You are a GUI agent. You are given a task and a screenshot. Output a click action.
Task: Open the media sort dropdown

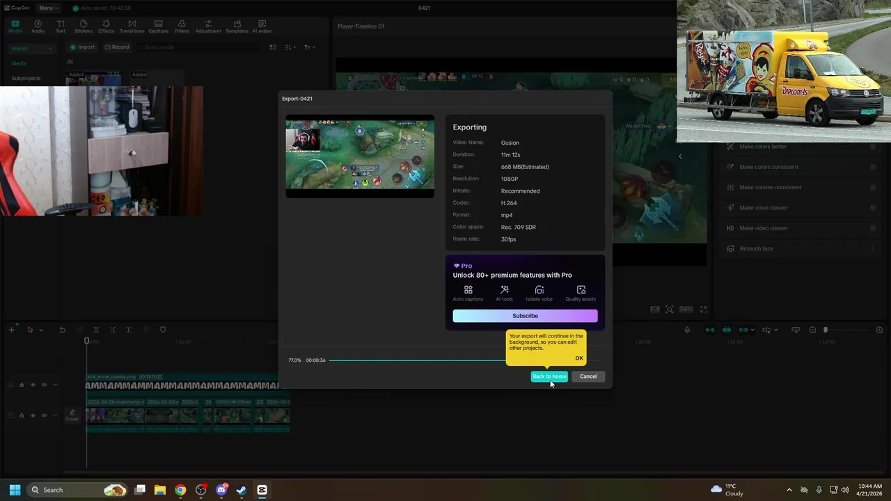click(289, 47)
